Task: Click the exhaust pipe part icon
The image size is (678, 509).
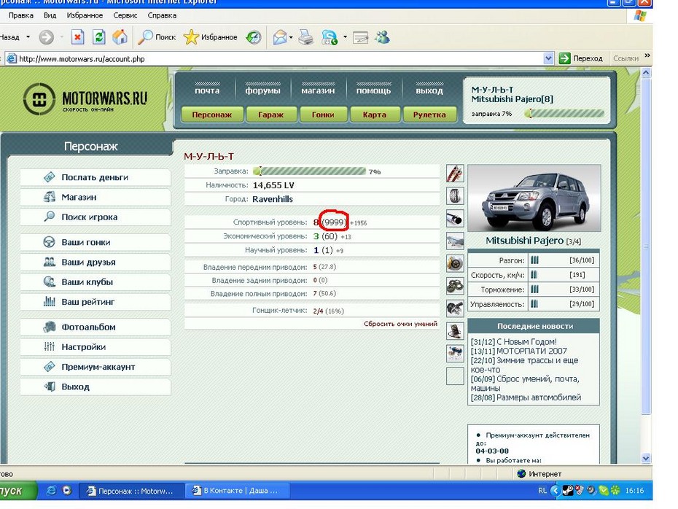Action: [455, 218]
